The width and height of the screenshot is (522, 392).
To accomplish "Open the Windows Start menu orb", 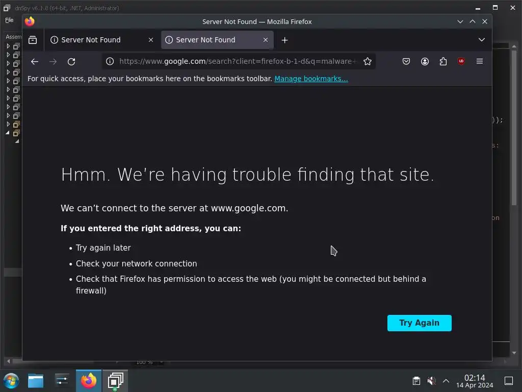I will [x=11, y=381].
